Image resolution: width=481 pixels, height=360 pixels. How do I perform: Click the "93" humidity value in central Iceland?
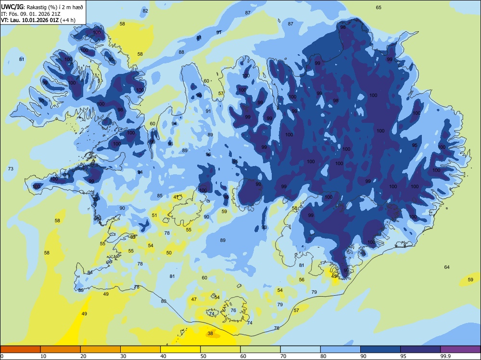[x=264, y=228]
